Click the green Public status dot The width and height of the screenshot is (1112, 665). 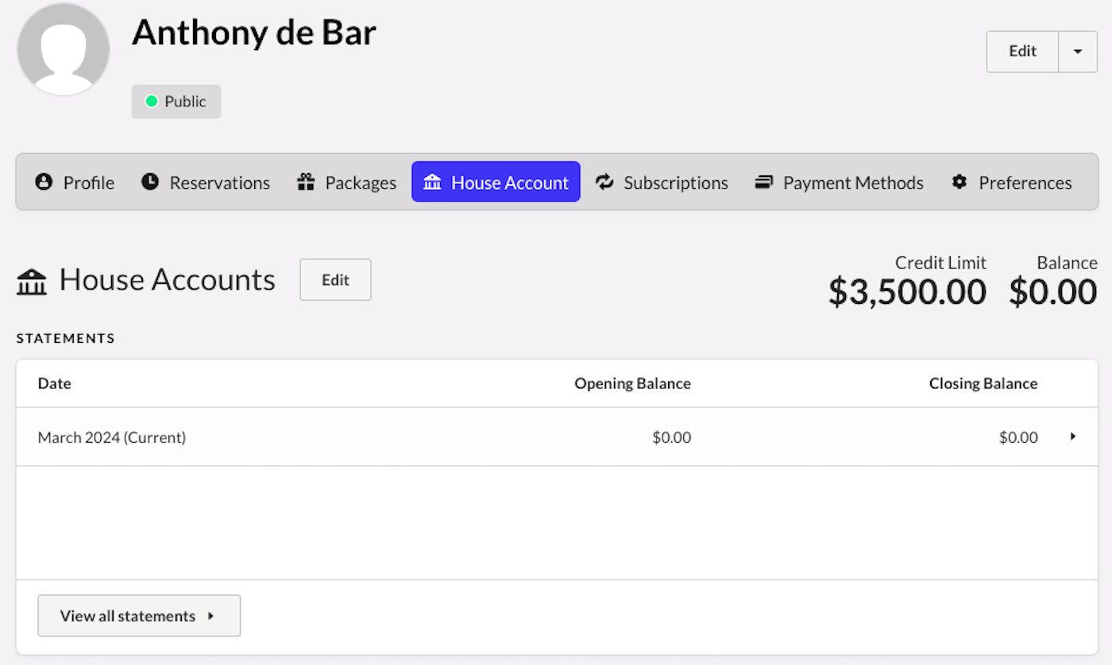pyautogui.click(x=151, y=102)
